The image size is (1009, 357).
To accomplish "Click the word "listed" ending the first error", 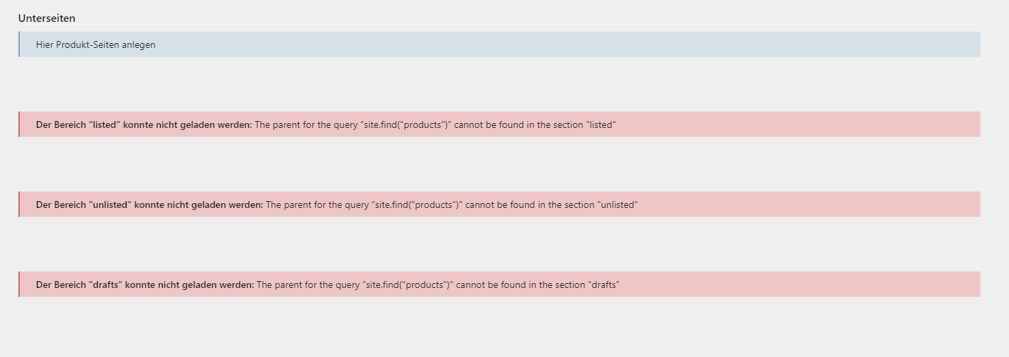I will coord(601,124).
